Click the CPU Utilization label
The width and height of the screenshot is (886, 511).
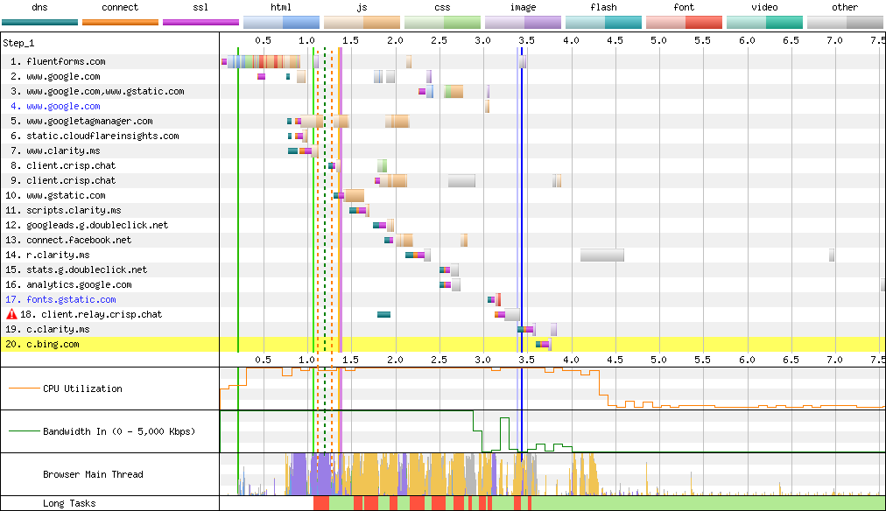(x=82, y=388)
